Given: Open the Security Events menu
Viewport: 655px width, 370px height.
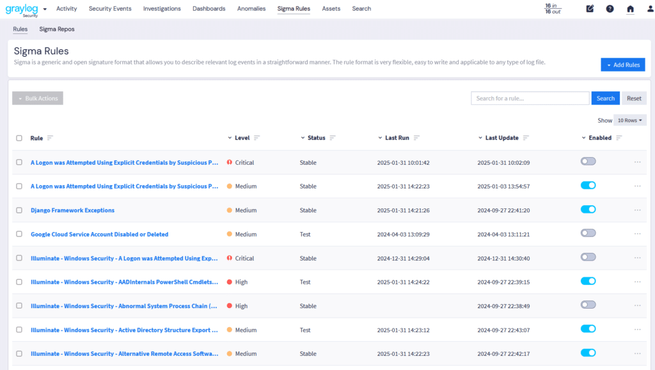Looking at the screenshot, I should point(110,8).
